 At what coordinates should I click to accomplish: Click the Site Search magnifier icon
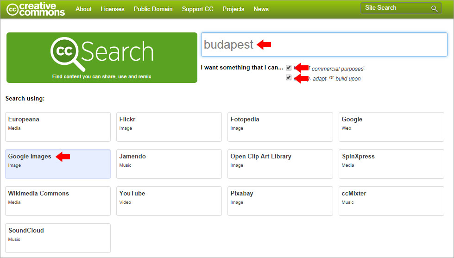[x=435, y=9]
